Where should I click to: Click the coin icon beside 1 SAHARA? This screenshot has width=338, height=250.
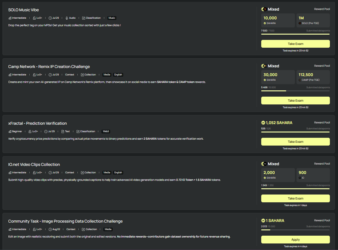263,220
